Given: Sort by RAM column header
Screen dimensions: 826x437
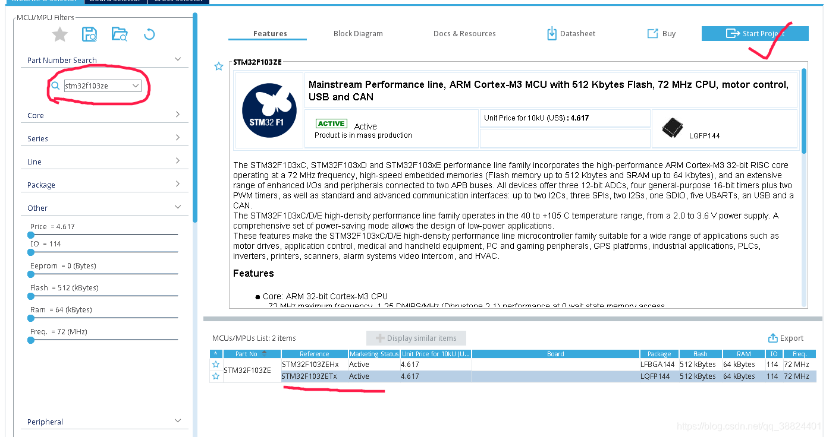Looking at the screenshot, I should (743, 354).
